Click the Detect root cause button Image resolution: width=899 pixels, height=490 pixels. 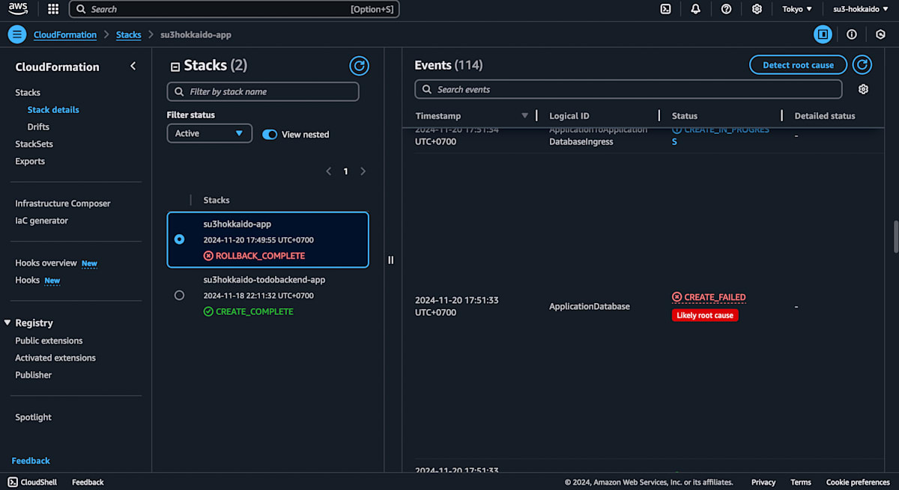[798, 65]
